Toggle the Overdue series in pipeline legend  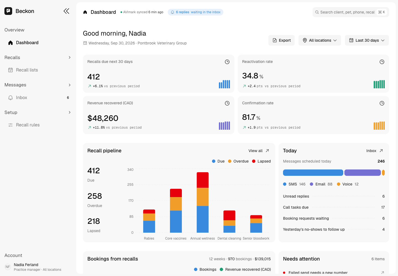tap(238, 161)
